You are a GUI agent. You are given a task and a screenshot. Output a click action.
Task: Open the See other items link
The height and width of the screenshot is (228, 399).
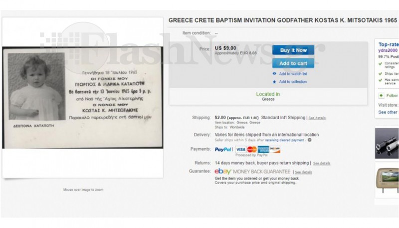pyautogui.click(x=388, y=112)
